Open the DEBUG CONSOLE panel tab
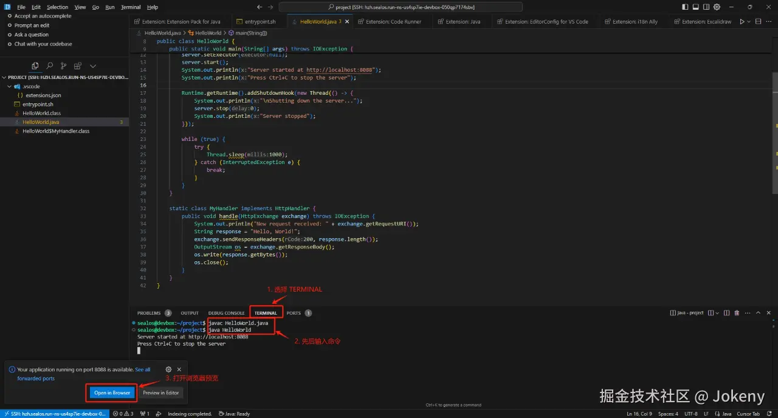The height and width of the screenshot is (418, 778). tap(226, 313)
